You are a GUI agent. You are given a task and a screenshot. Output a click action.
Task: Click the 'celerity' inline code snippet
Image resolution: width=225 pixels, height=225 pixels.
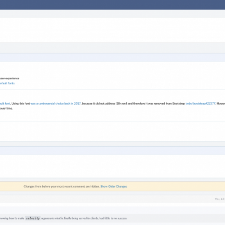33,218
